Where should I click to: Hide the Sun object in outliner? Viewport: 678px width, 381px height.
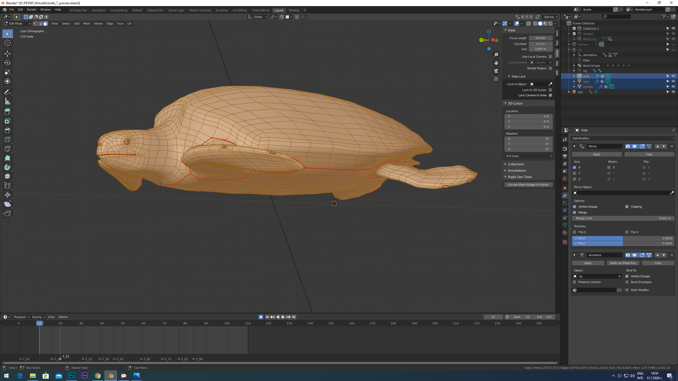coord(673,92)
